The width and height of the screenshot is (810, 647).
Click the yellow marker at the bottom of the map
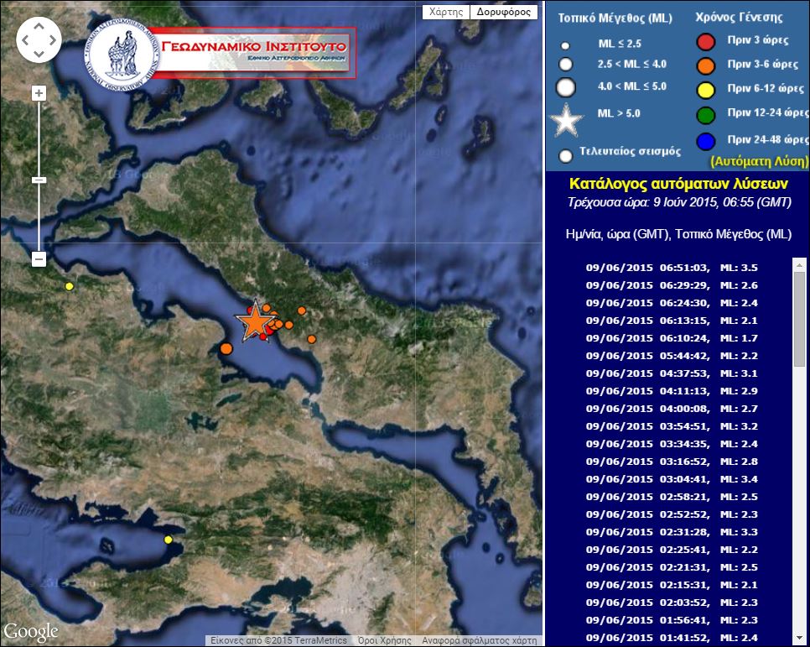click(x=169, y=540)
